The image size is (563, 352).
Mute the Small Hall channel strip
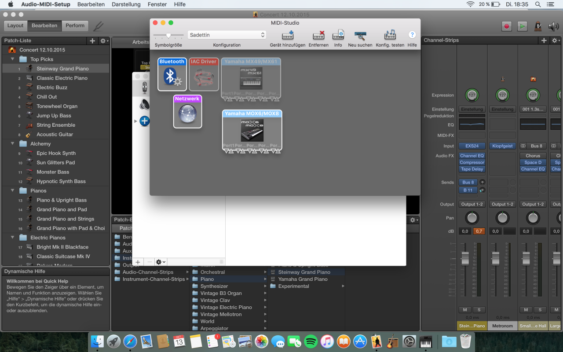tap(526, 310)
